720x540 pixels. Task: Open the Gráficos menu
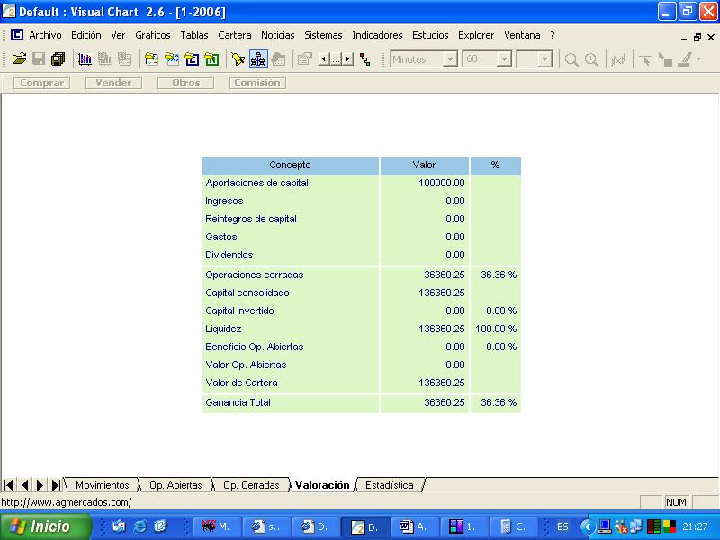click(152, 35)
